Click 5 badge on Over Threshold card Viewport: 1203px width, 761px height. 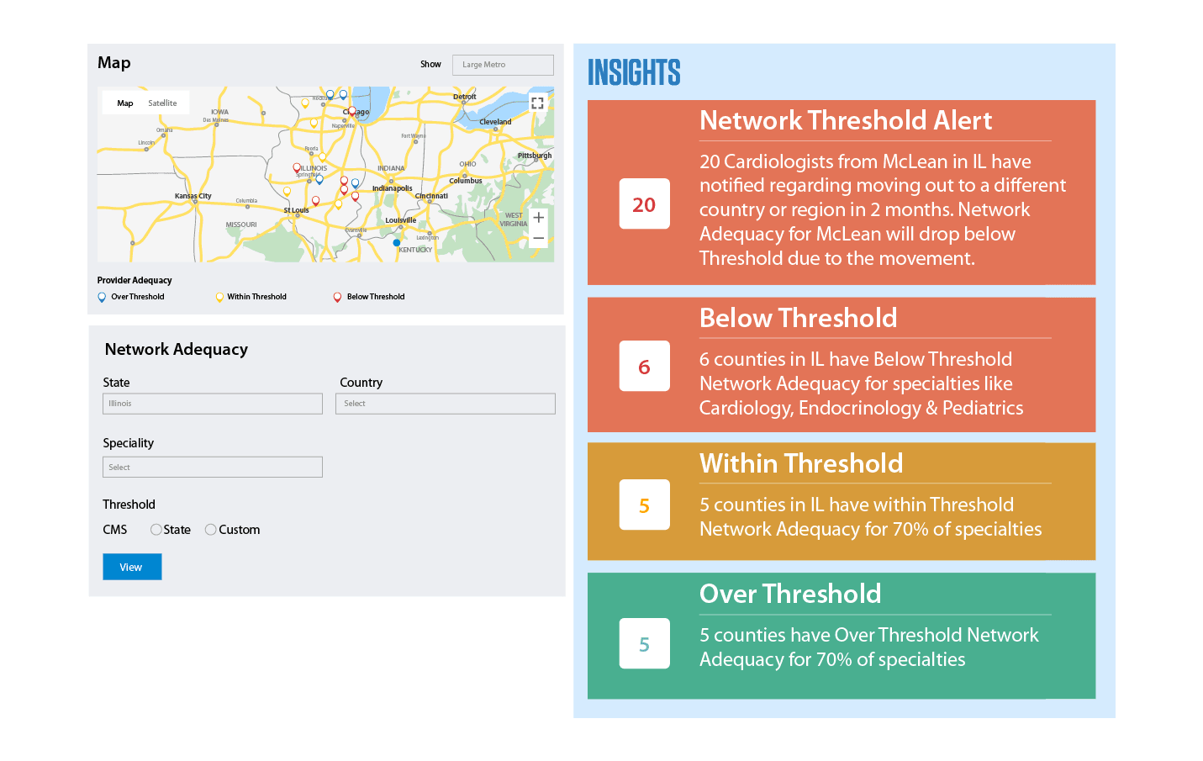[645, 643]
